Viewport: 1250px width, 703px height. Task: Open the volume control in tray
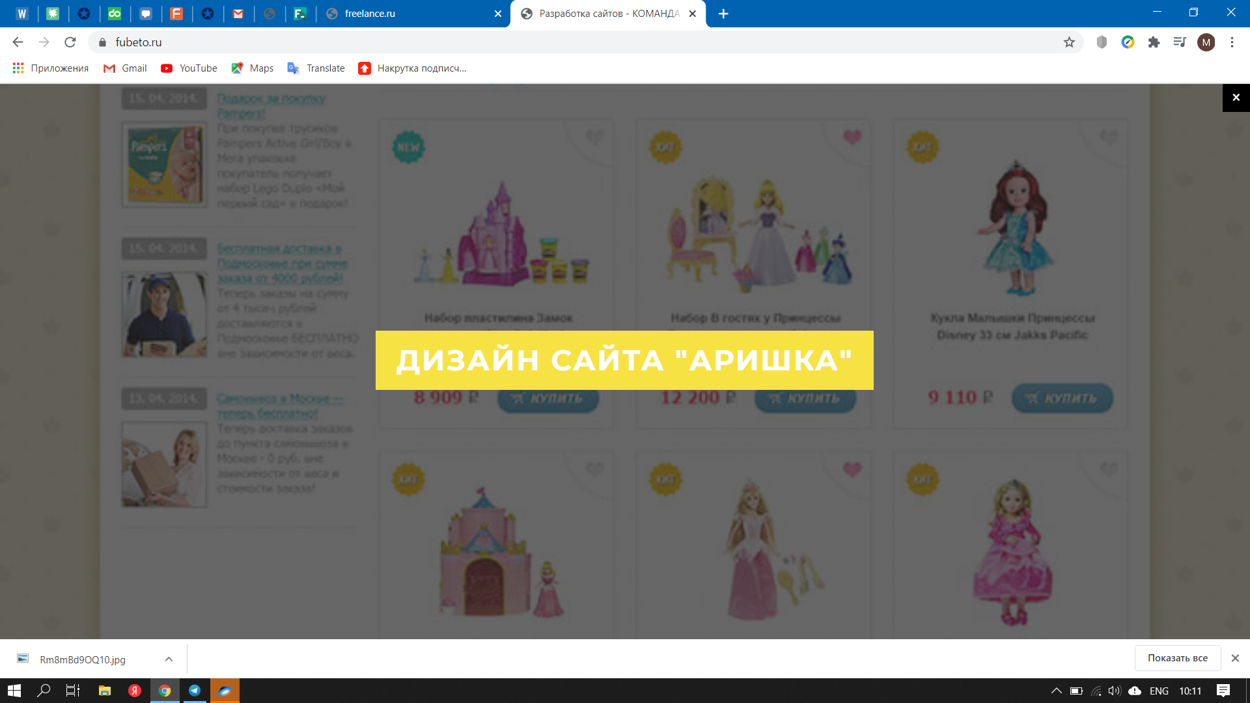click(x=1115, y=691)
